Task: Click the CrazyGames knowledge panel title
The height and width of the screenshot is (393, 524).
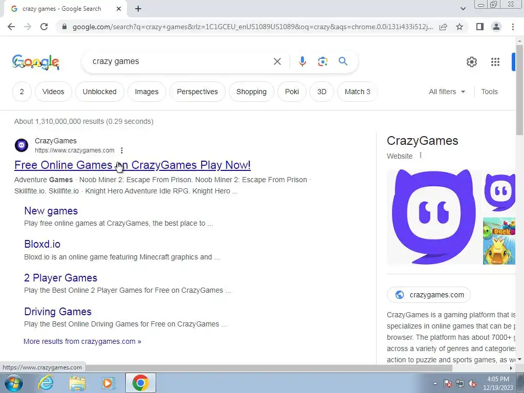Action: click(422, 141)
